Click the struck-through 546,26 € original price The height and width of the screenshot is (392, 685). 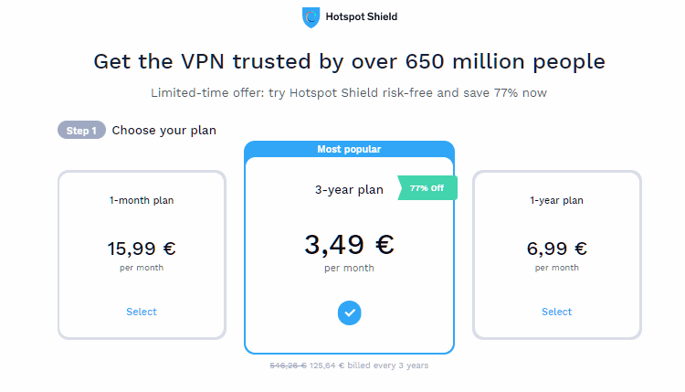coord(289,366)
